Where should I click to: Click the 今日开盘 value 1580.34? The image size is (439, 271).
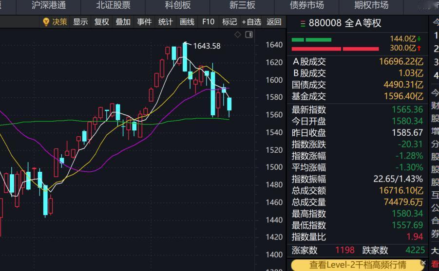[x=407, y=121]
